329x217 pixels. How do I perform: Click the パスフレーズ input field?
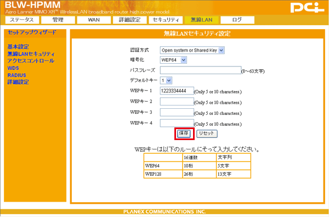(201, 70)
